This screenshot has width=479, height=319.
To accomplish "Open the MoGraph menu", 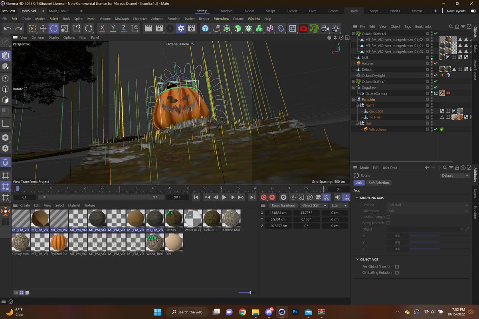I will click(x=121, y=19).
